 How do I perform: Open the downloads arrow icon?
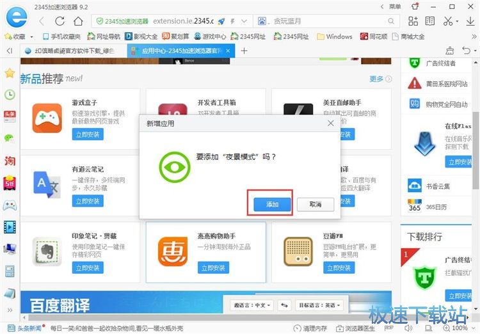click(x=470, y=21)
